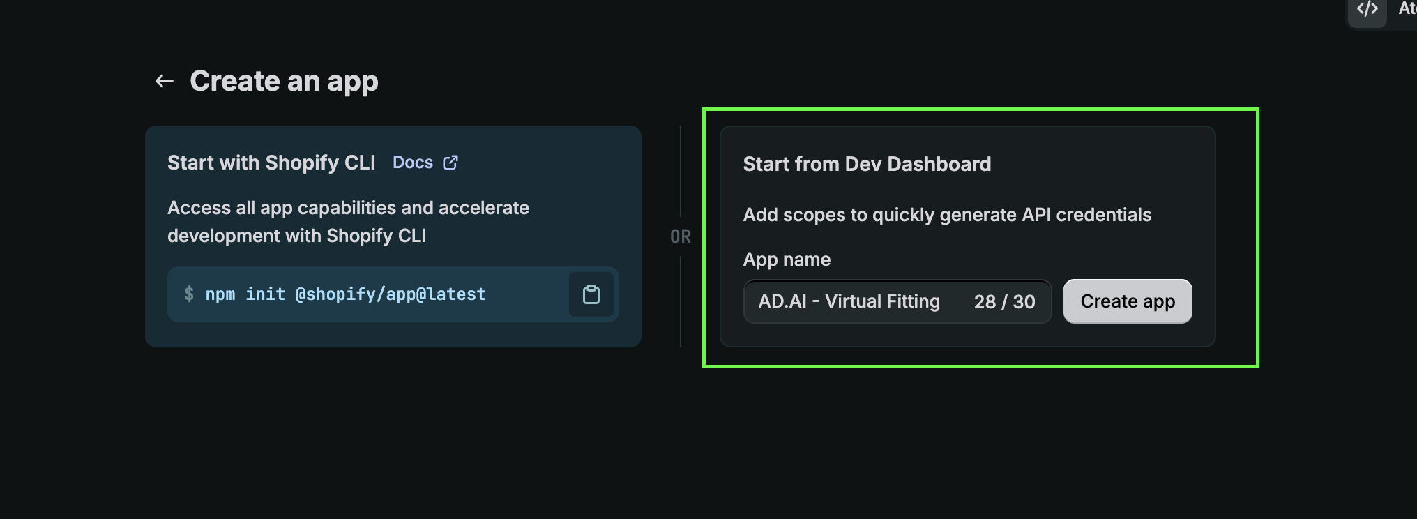Select the npm init @shopify/app@latest command text
The image size is (1417, 519).
point(345,294)
